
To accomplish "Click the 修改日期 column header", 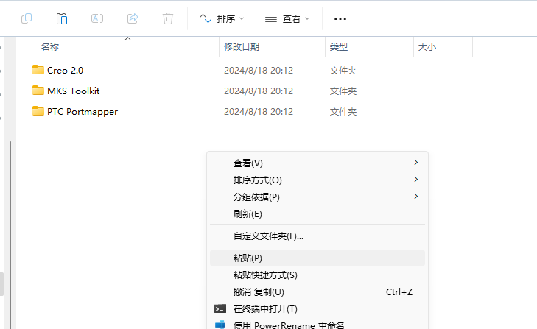I will point(242,47).
